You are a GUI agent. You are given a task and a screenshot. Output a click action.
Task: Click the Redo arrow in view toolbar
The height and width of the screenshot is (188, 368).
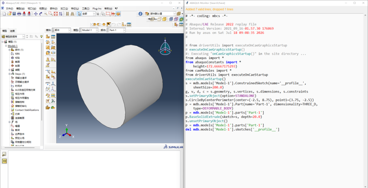119,24
